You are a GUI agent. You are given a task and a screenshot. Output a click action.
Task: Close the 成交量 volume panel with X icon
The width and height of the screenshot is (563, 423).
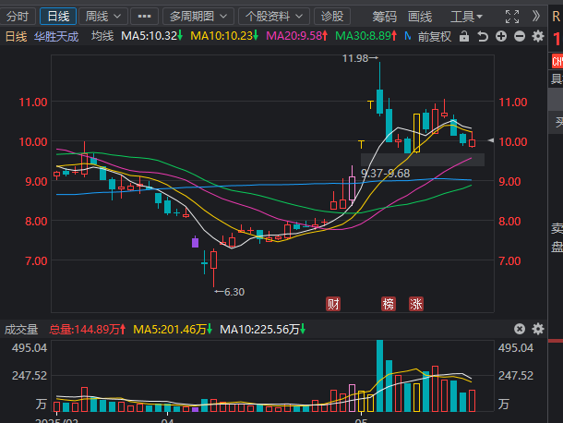pyautogui.click(x=519, y=329)
